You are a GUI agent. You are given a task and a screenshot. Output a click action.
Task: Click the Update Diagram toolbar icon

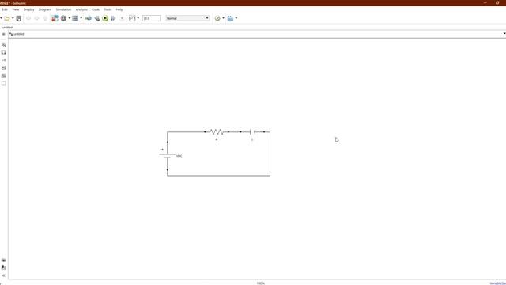pos(88,18)
